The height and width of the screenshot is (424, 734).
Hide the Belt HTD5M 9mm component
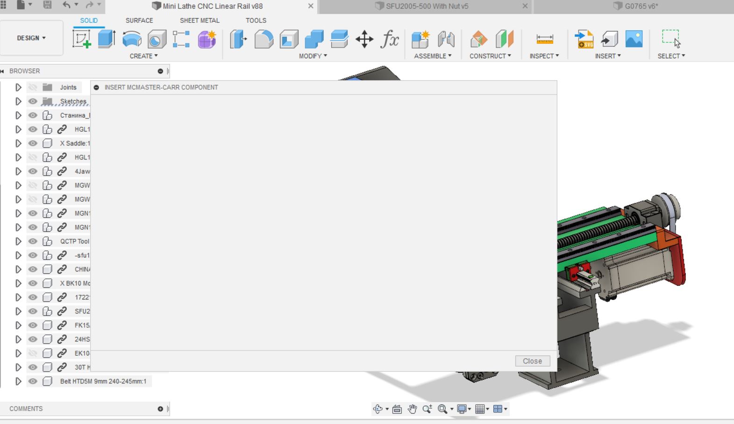pyautogui.click(x=32, y=381)
